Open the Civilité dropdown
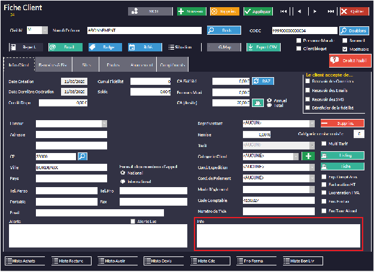Screen dimensions: 374x272 coord(37,30)
